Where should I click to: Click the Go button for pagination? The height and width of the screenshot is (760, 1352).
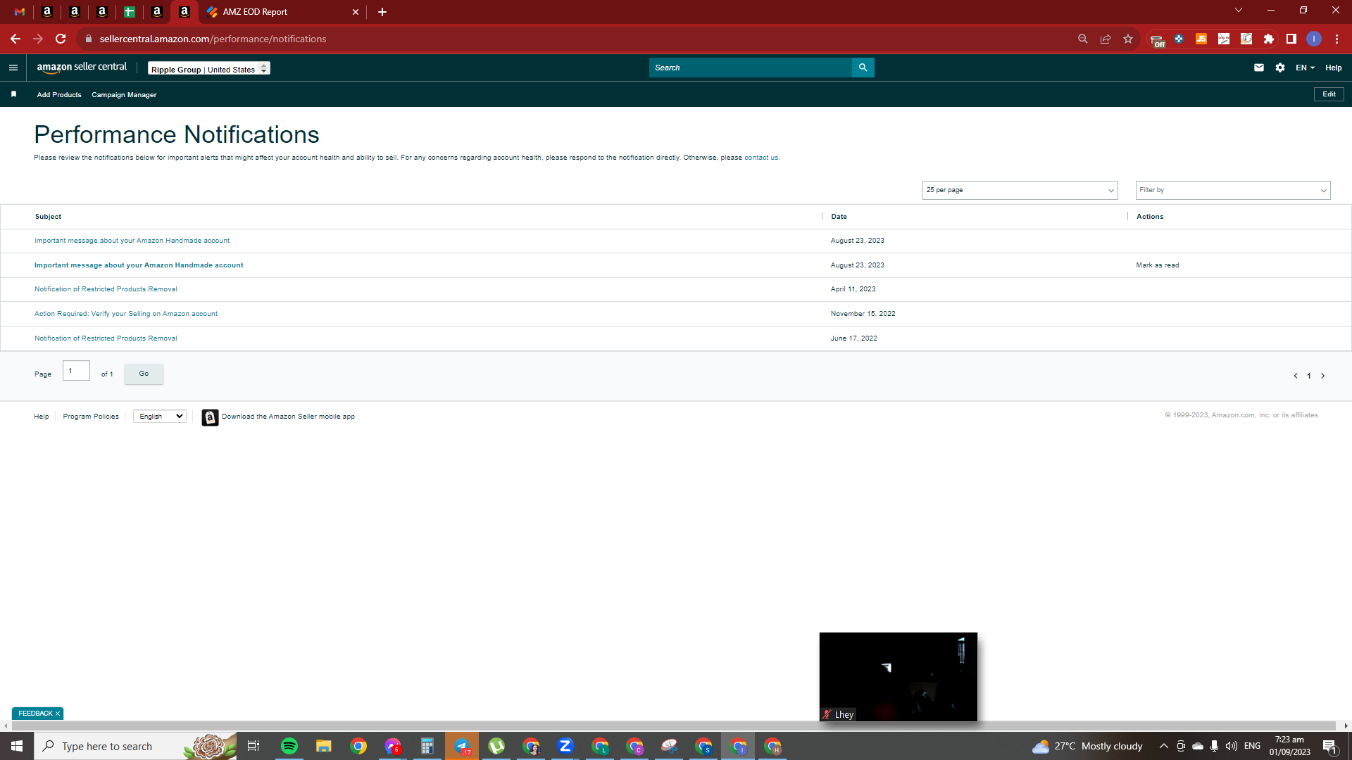(x=144, y=374)
